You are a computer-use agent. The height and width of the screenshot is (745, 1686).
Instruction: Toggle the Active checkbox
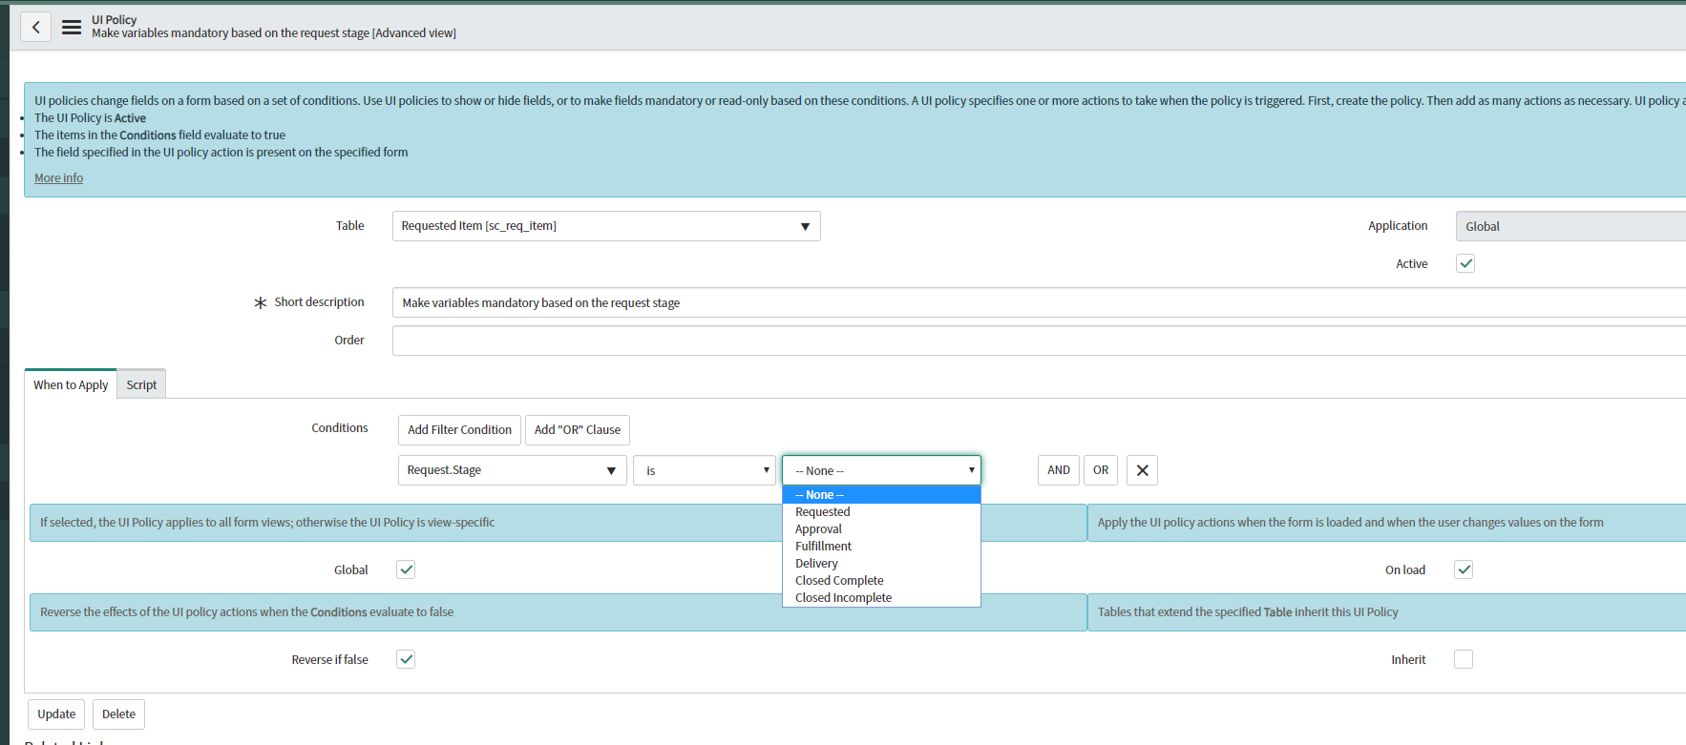click(x=1465, y=263)
